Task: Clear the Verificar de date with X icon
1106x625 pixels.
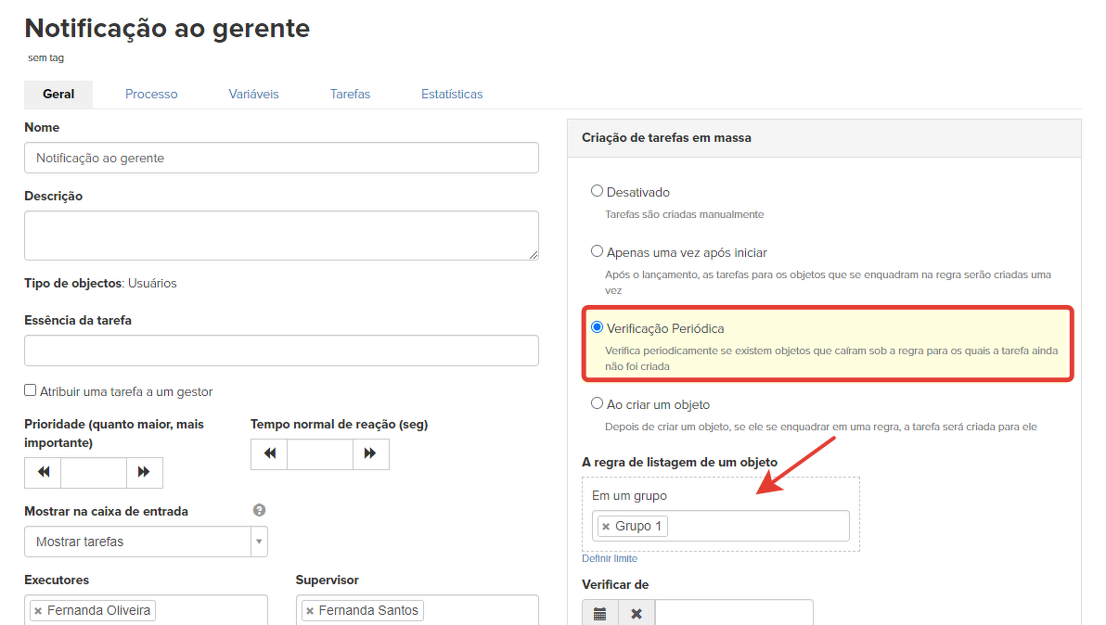Action: pyautogui.click(x=637, y=614)
